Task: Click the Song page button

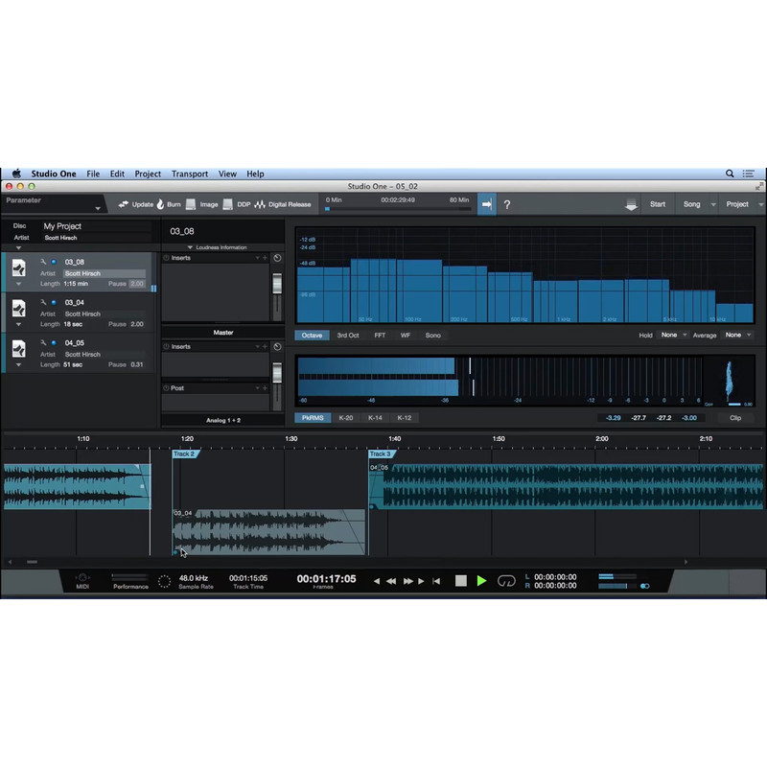Action: [x=691, y=204]
